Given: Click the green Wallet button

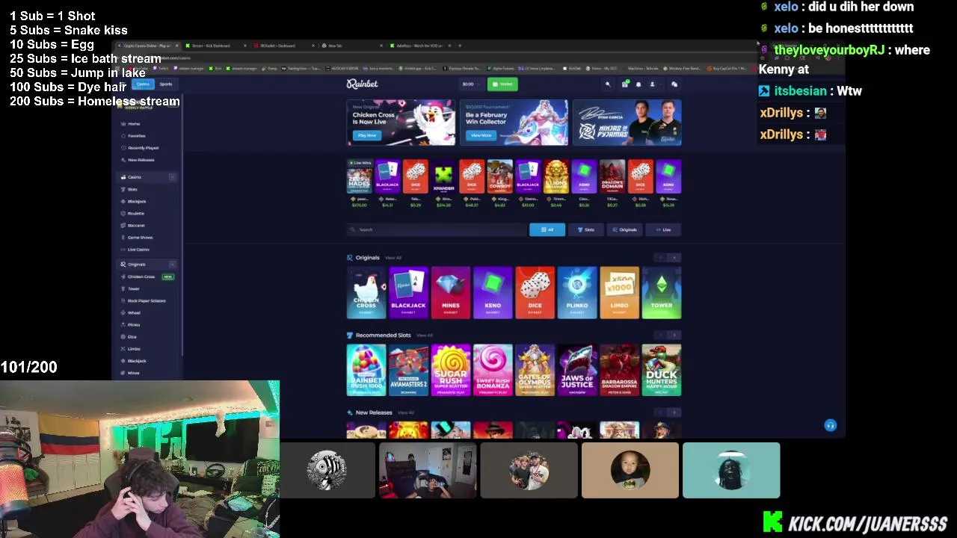Looking at the screenshot, I should click(x=502, y=84).
